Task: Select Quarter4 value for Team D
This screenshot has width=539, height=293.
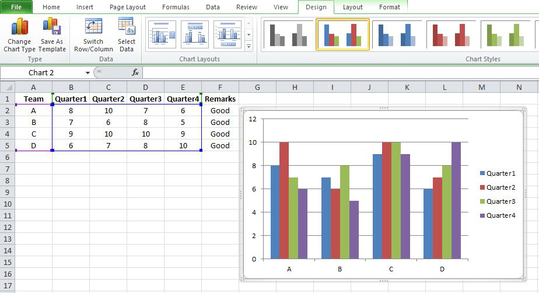Action: tap(183, 146)
